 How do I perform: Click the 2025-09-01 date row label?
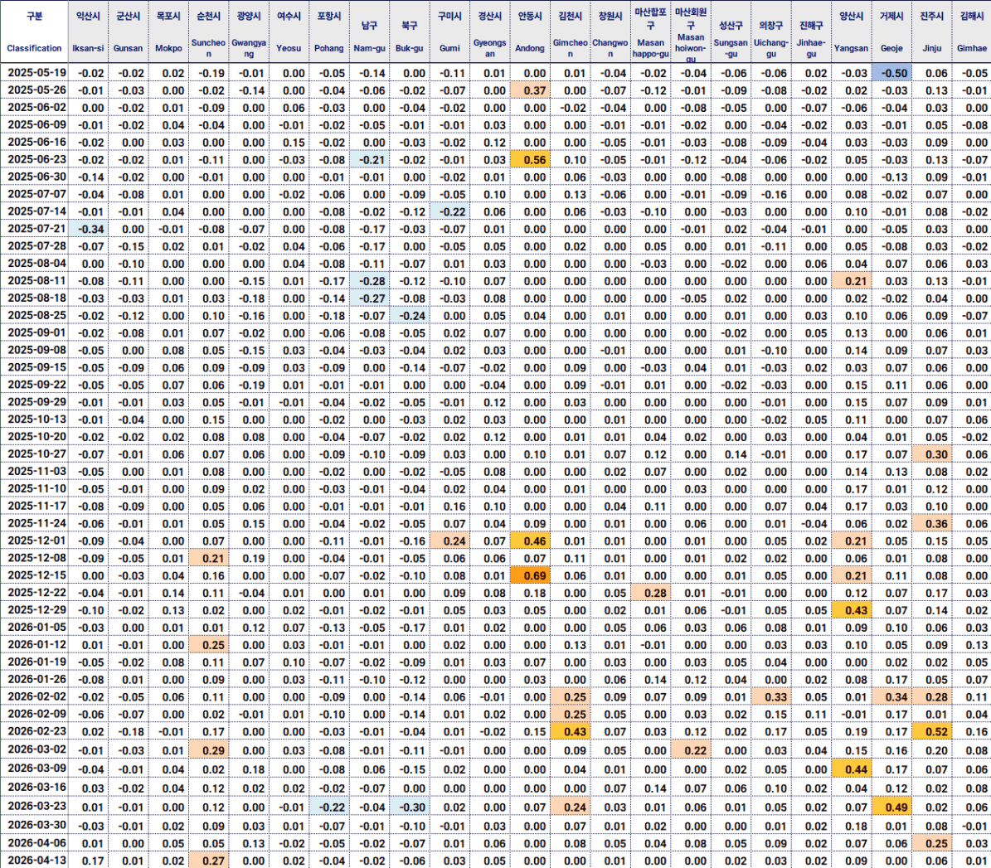(36, 332)
